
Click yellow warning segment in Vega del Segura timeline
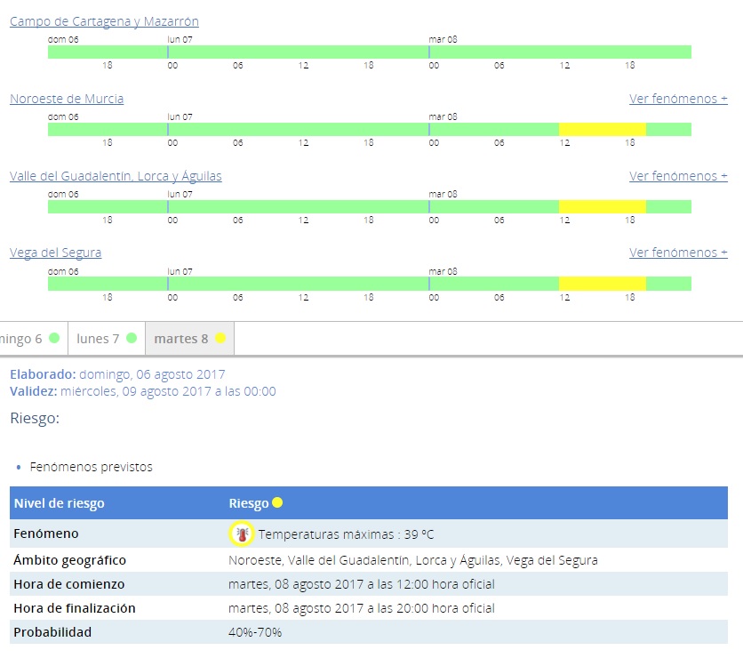tap(602, 284)
